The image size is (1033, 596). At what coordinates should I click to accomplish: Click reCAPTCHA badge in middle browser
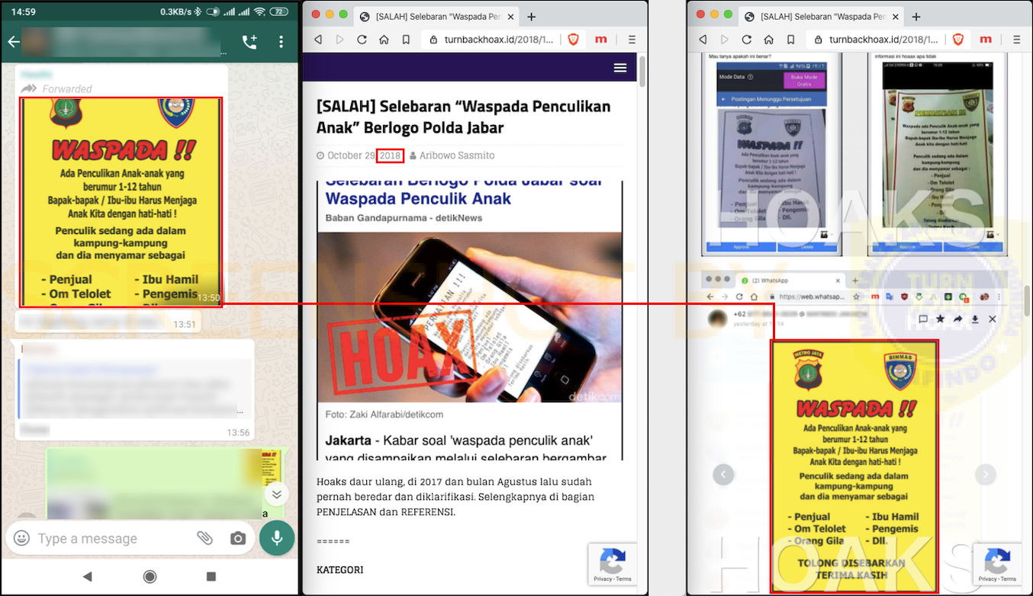(613, 563)
